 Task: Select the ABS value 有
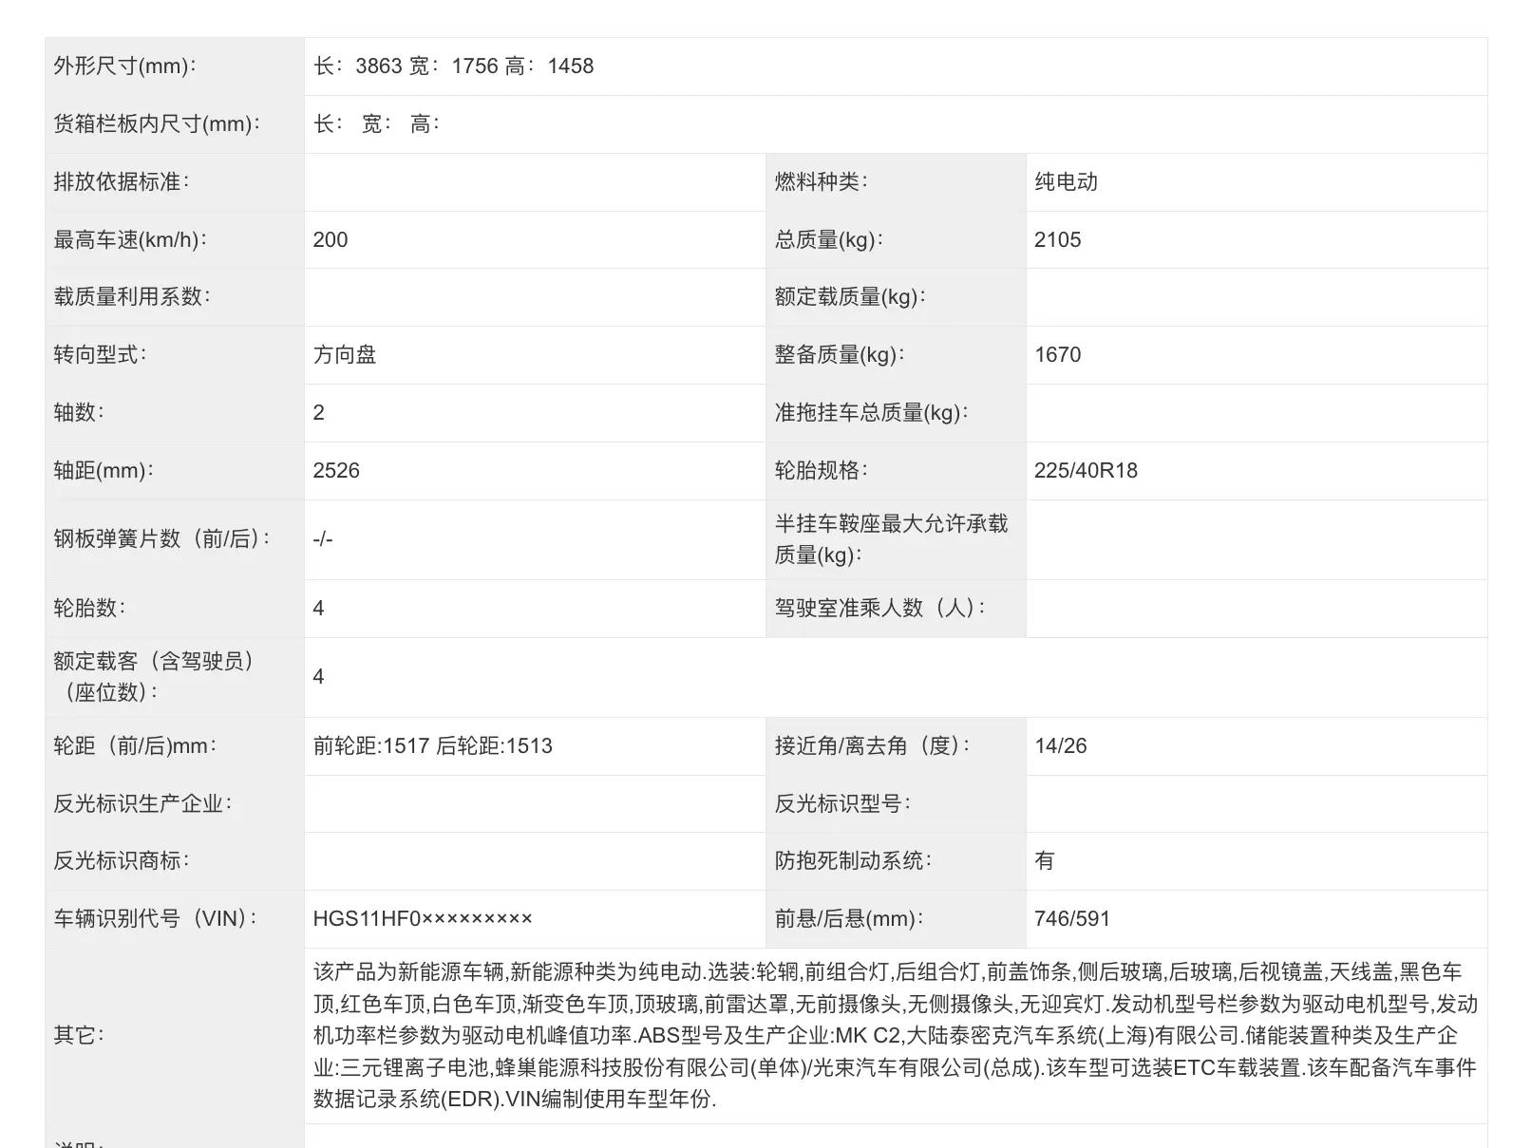pos(1045,861)
